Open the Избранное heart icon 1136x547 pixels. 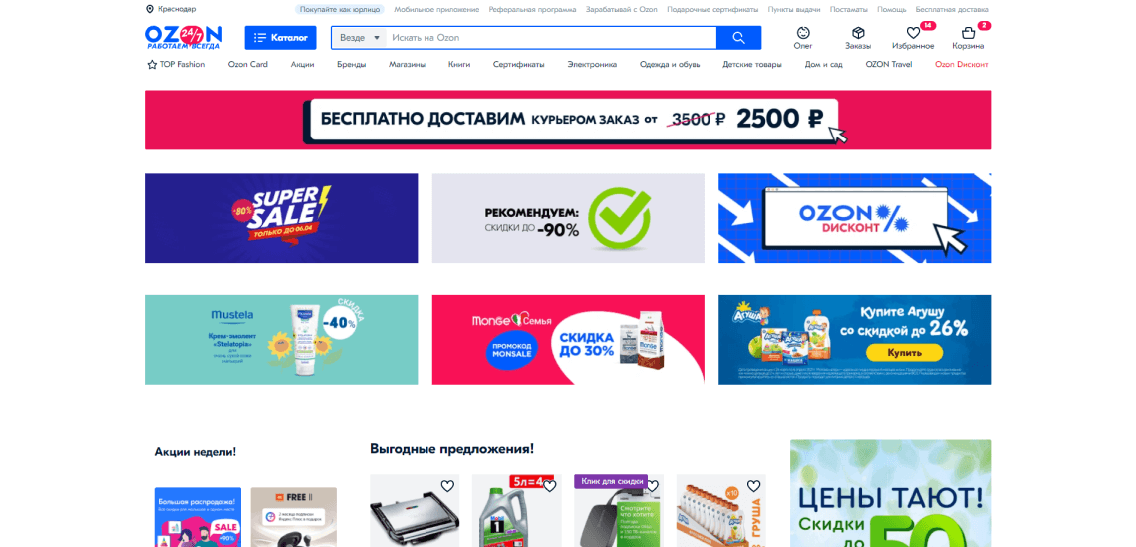pos(913,33)
